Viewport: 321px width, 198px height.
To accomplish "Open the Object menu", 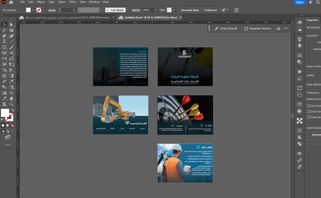I will [x=41, y=2].
